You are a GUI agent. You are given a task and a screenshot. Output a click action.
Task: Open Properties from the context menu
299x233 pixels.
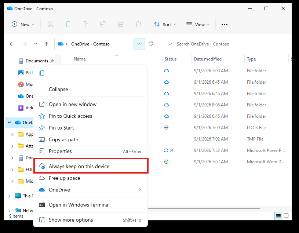pos(91,151)
